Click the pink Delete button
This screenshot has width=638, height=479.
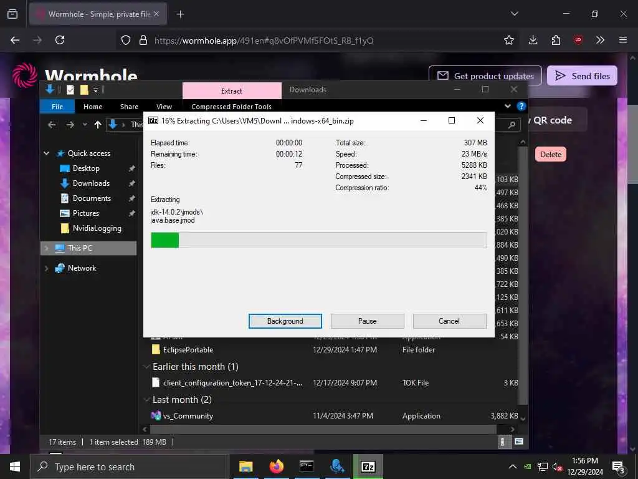click(x=551, y=155)
